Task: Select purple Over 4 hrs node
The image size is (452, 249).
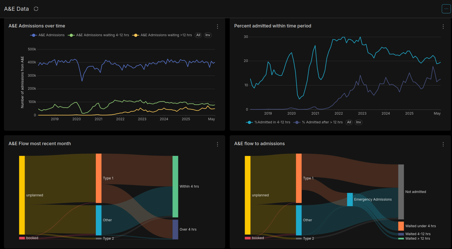Action: [x=175, y=229]
